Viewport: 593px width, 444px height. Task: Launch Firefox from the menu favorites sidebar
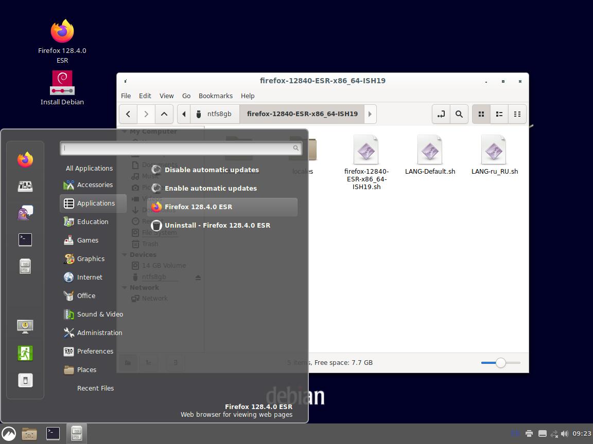point(25,159)
